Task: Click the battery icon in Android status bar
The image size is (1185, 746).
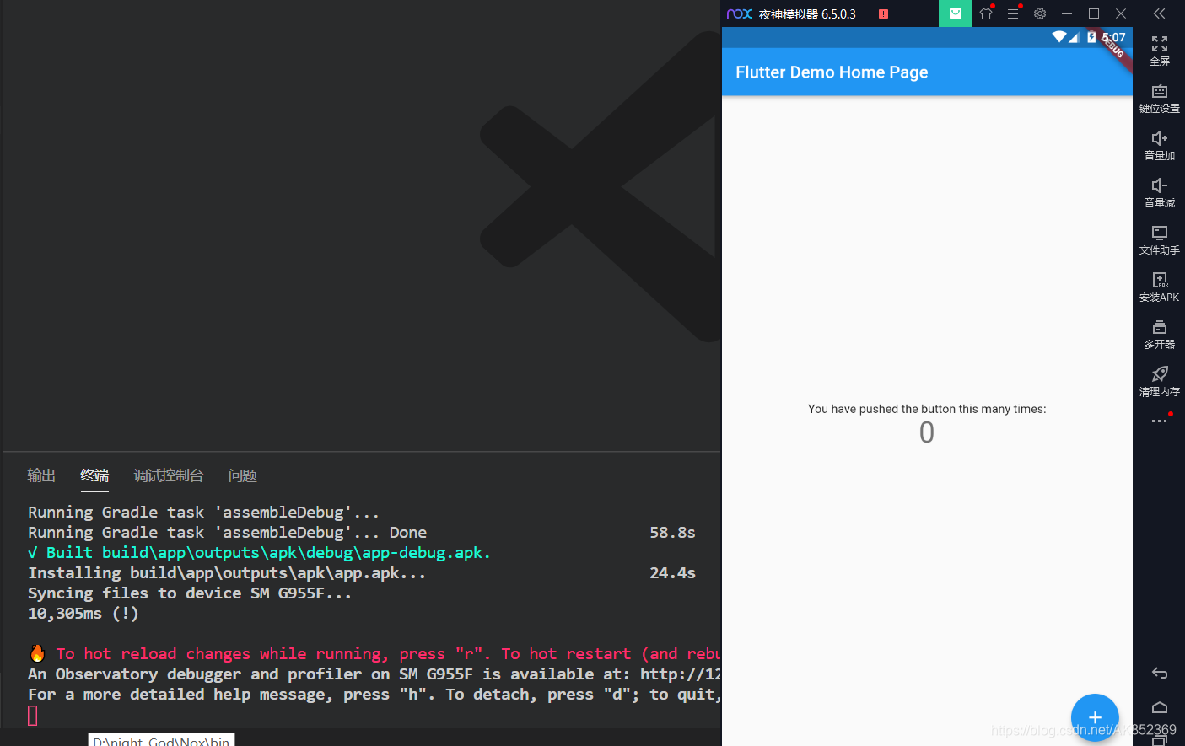Action: (x=1091, y=37)
